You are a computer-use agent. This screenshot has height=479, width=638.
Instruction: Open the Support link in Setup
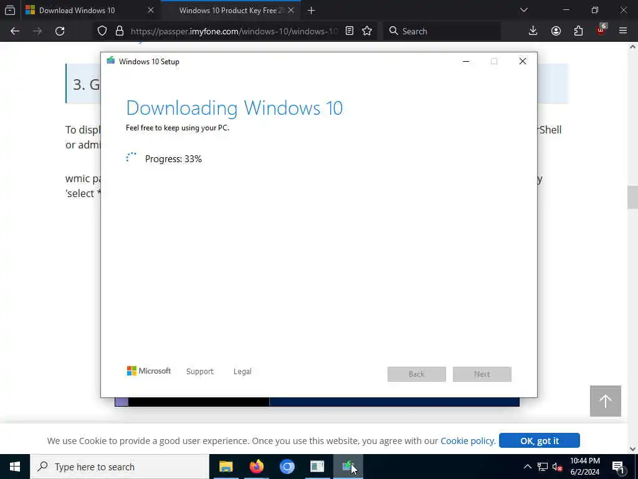pos(200,372)
